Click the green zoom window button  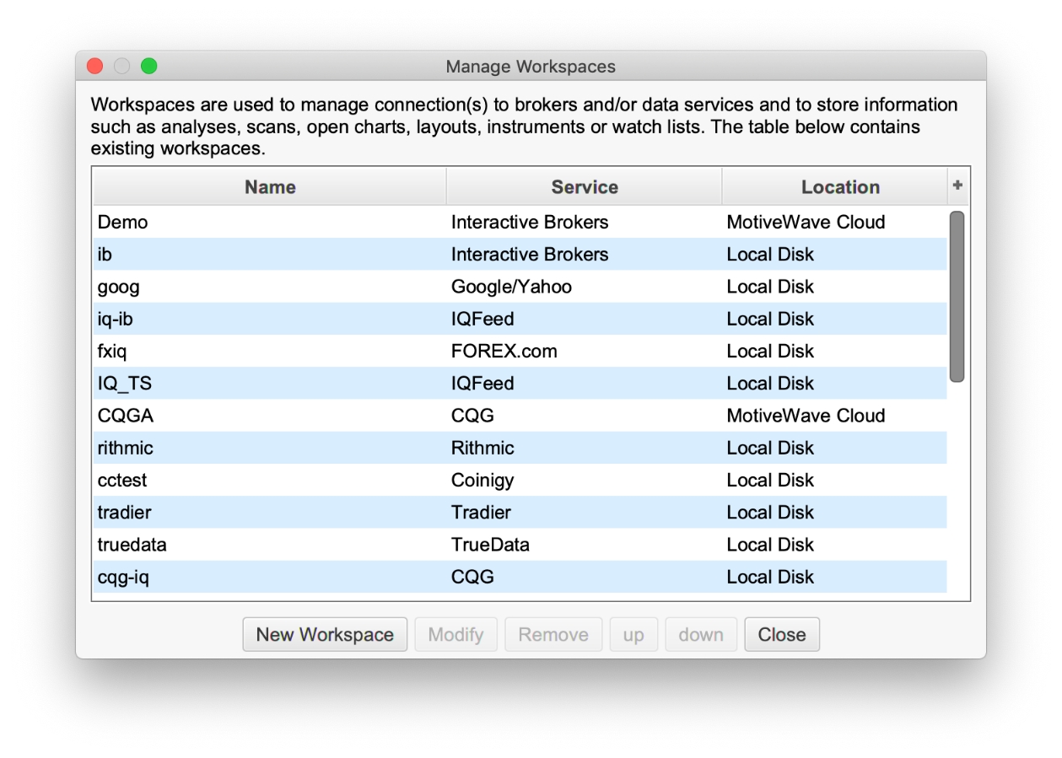point(149,66)
